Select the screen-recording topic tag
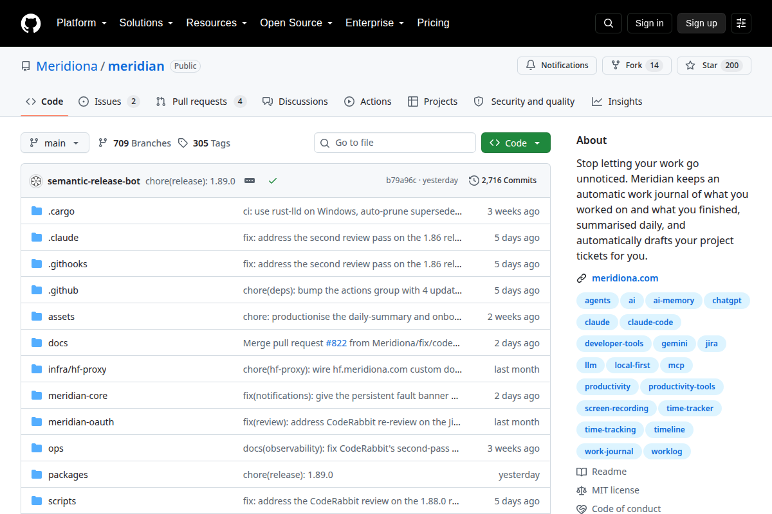 [x=616, y=408]
